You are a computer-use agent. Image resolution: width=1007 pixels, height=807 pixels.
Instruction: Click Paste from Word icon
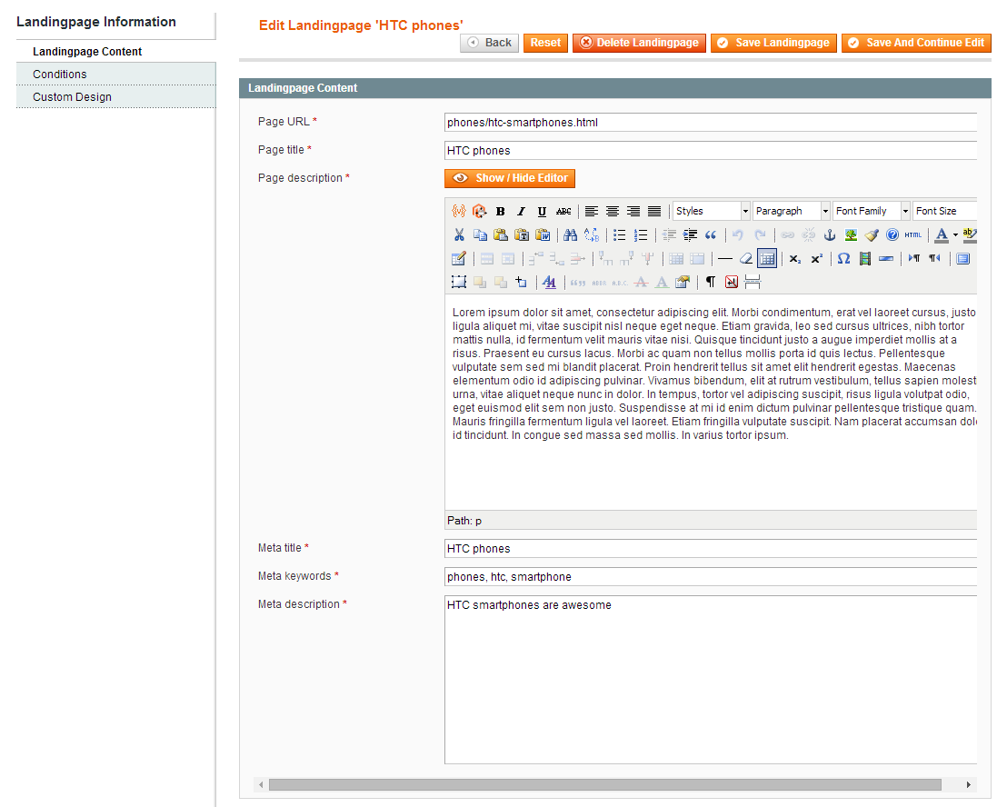click(x=543, y=235)
